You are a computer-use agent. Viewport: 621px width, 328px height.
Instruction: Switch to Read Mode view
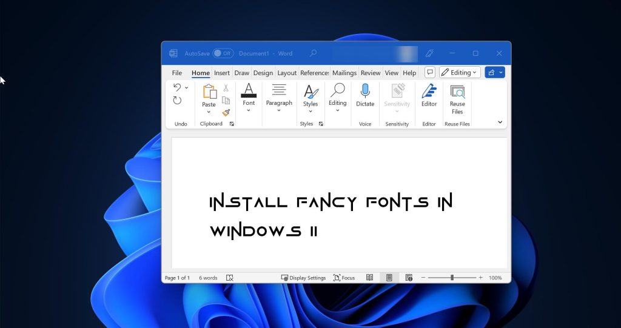point(369,278)
